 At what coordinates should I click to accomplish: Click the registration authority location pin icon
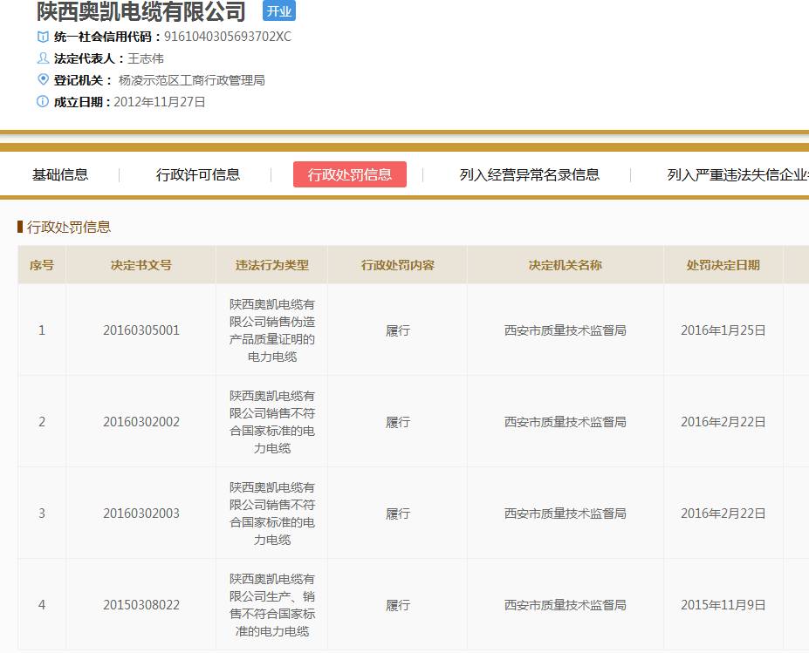pyautogui.click(x=43, y=79)
